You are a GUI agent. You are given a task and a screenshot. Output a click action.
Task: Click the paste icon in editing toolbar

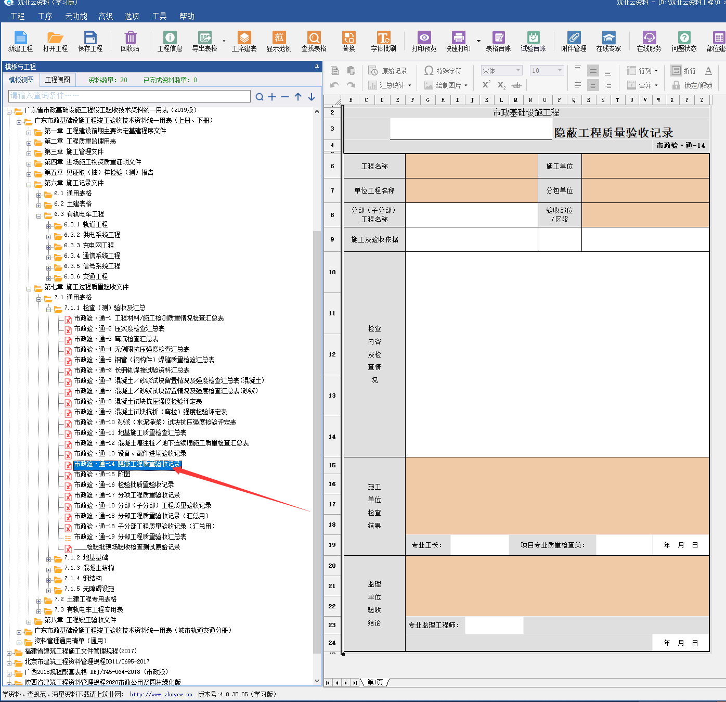351,71
